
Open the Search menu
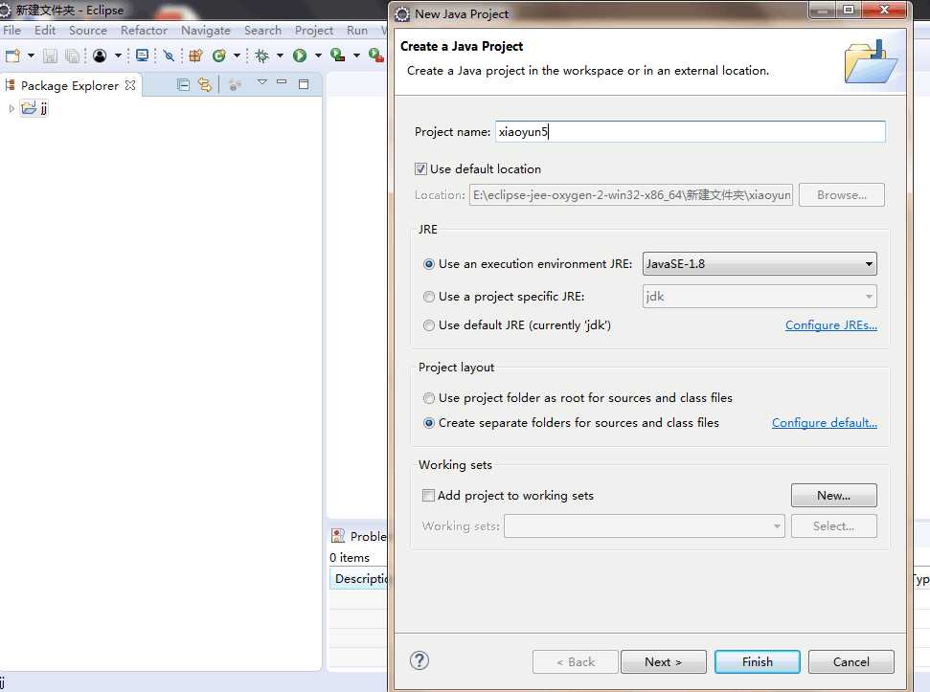tap(262, 31)
